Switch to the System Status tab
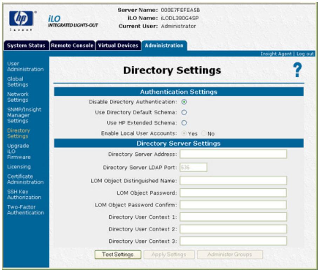The height and width of the screenshot is (270, 318). point(26,46)
